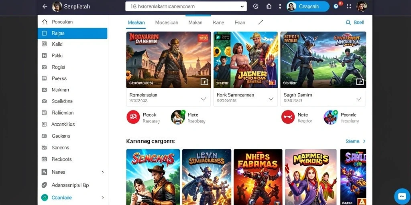Click the Scalirdana sidebar icon
Screen dimensions: 411x205
44,101
